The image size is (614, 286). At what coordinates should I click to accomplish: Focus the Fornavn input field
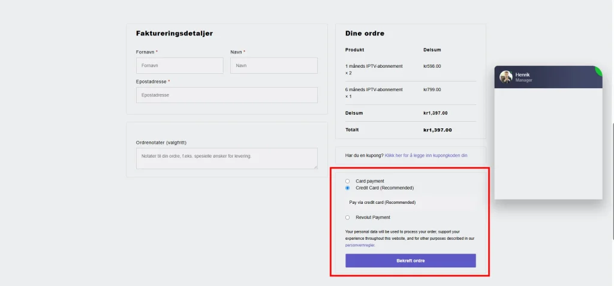pos(180,65)
